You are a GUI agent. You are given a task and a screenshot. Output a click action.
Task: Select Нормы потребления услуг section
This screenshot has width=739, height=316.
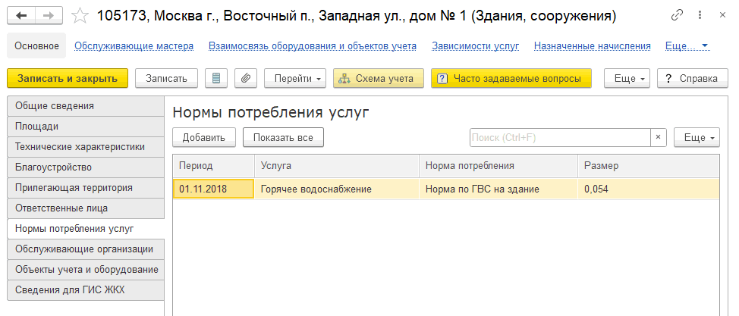pos(86,229)
